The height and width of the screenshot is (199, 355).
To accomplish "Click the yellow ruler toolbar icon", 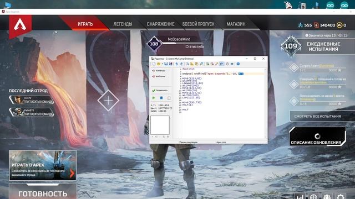I will (192, 64).
